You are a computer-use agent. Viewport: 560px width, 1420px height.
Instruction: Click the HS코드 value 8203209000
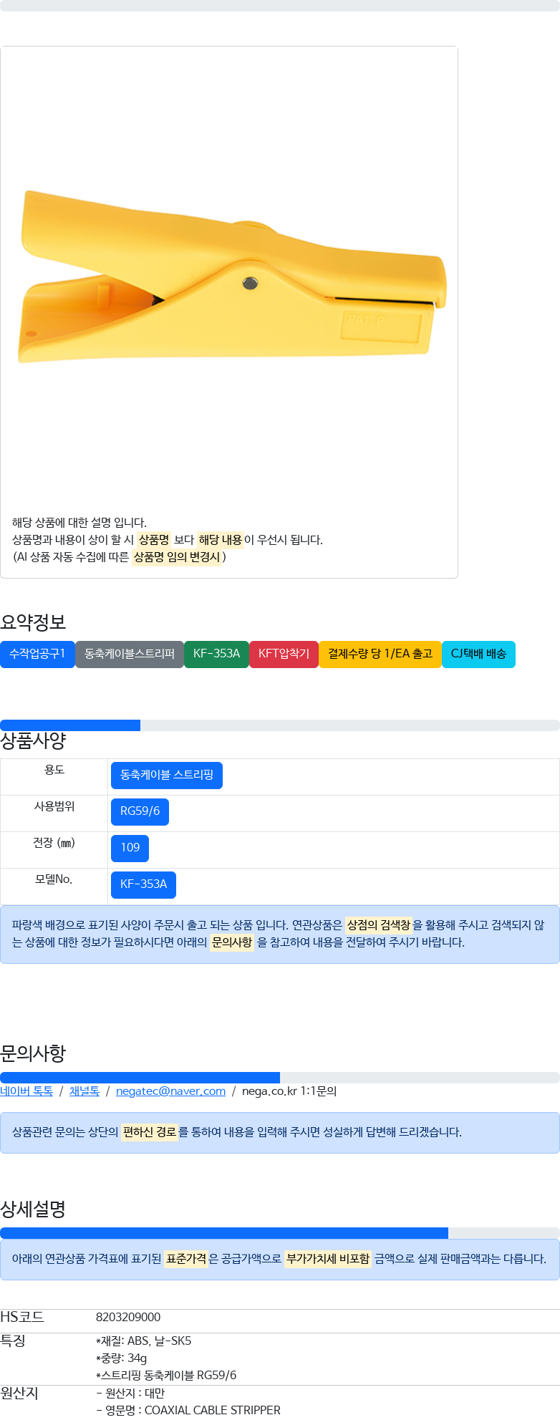click(x=128, y=1317)
